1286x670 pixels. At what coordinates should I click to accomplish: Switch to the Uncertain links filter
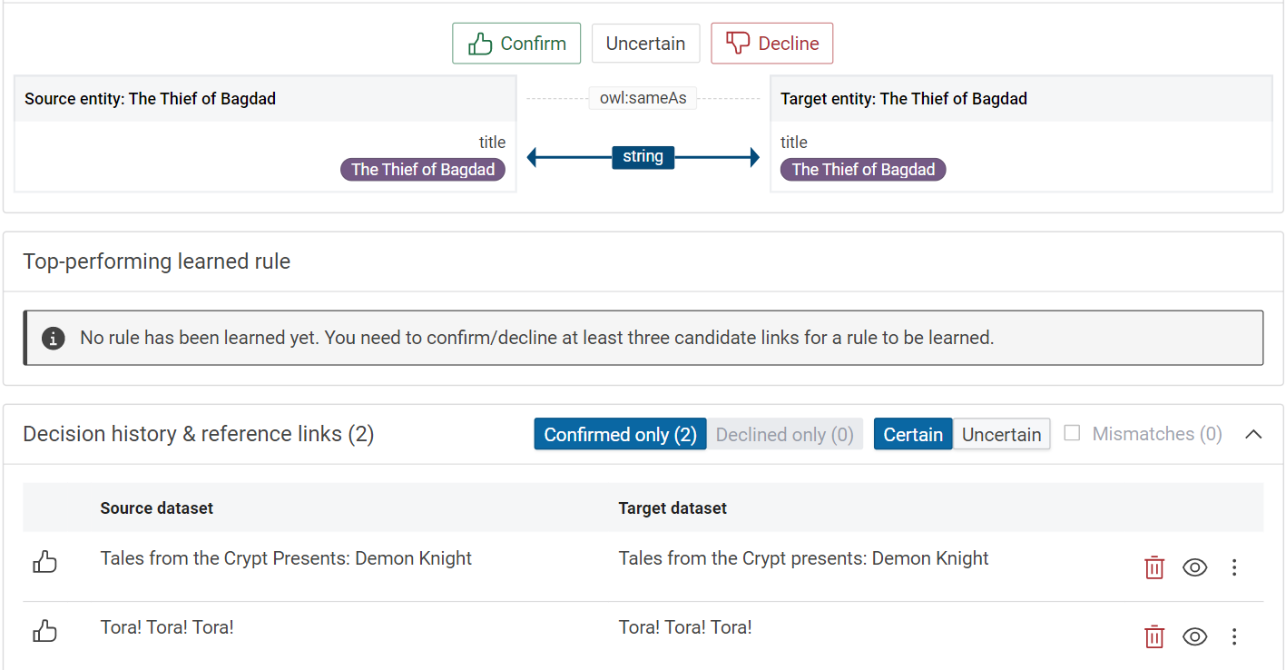click(x=1001, y=434)
